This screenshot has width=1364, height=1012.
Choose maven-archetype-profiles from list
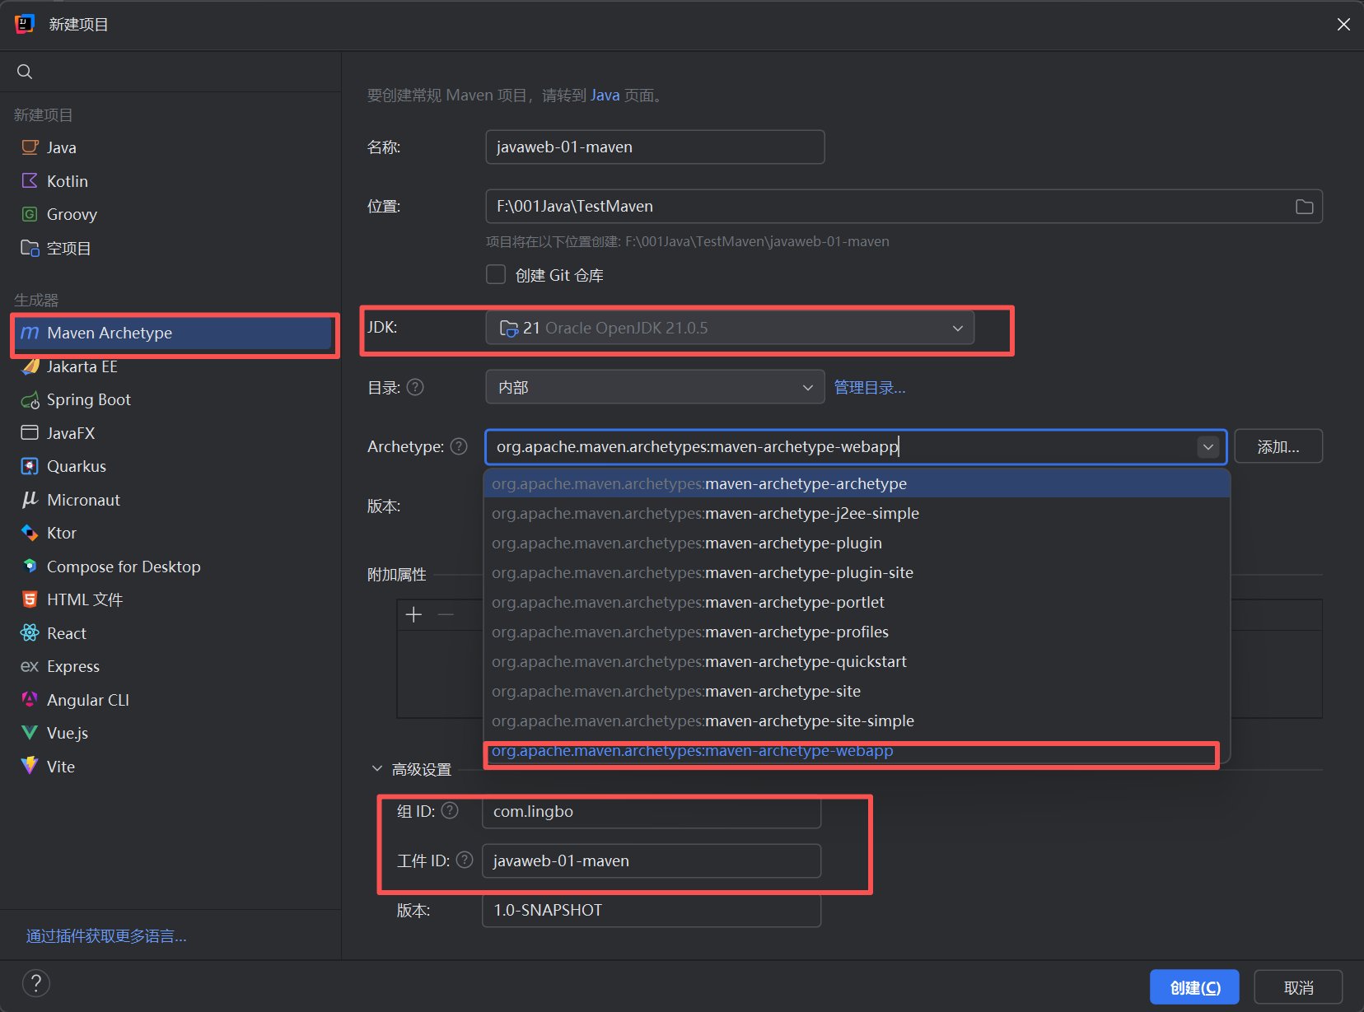[857, 632]
